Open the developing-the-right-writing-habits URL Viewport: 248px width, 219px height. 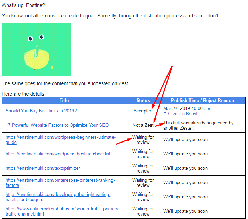58,197
